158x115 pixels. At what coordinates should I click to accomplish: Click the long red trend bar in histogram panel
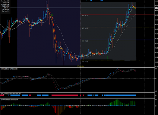[65, 95]
